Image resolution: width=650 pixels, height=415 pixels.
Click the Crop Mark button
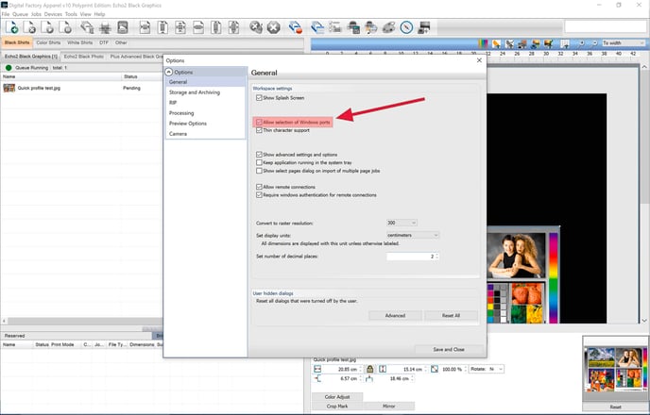[337, 407]
